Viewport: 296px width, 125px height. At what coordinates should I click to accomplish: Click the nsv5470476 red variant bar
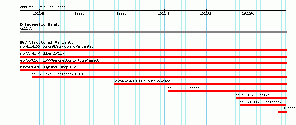(153, 70)
